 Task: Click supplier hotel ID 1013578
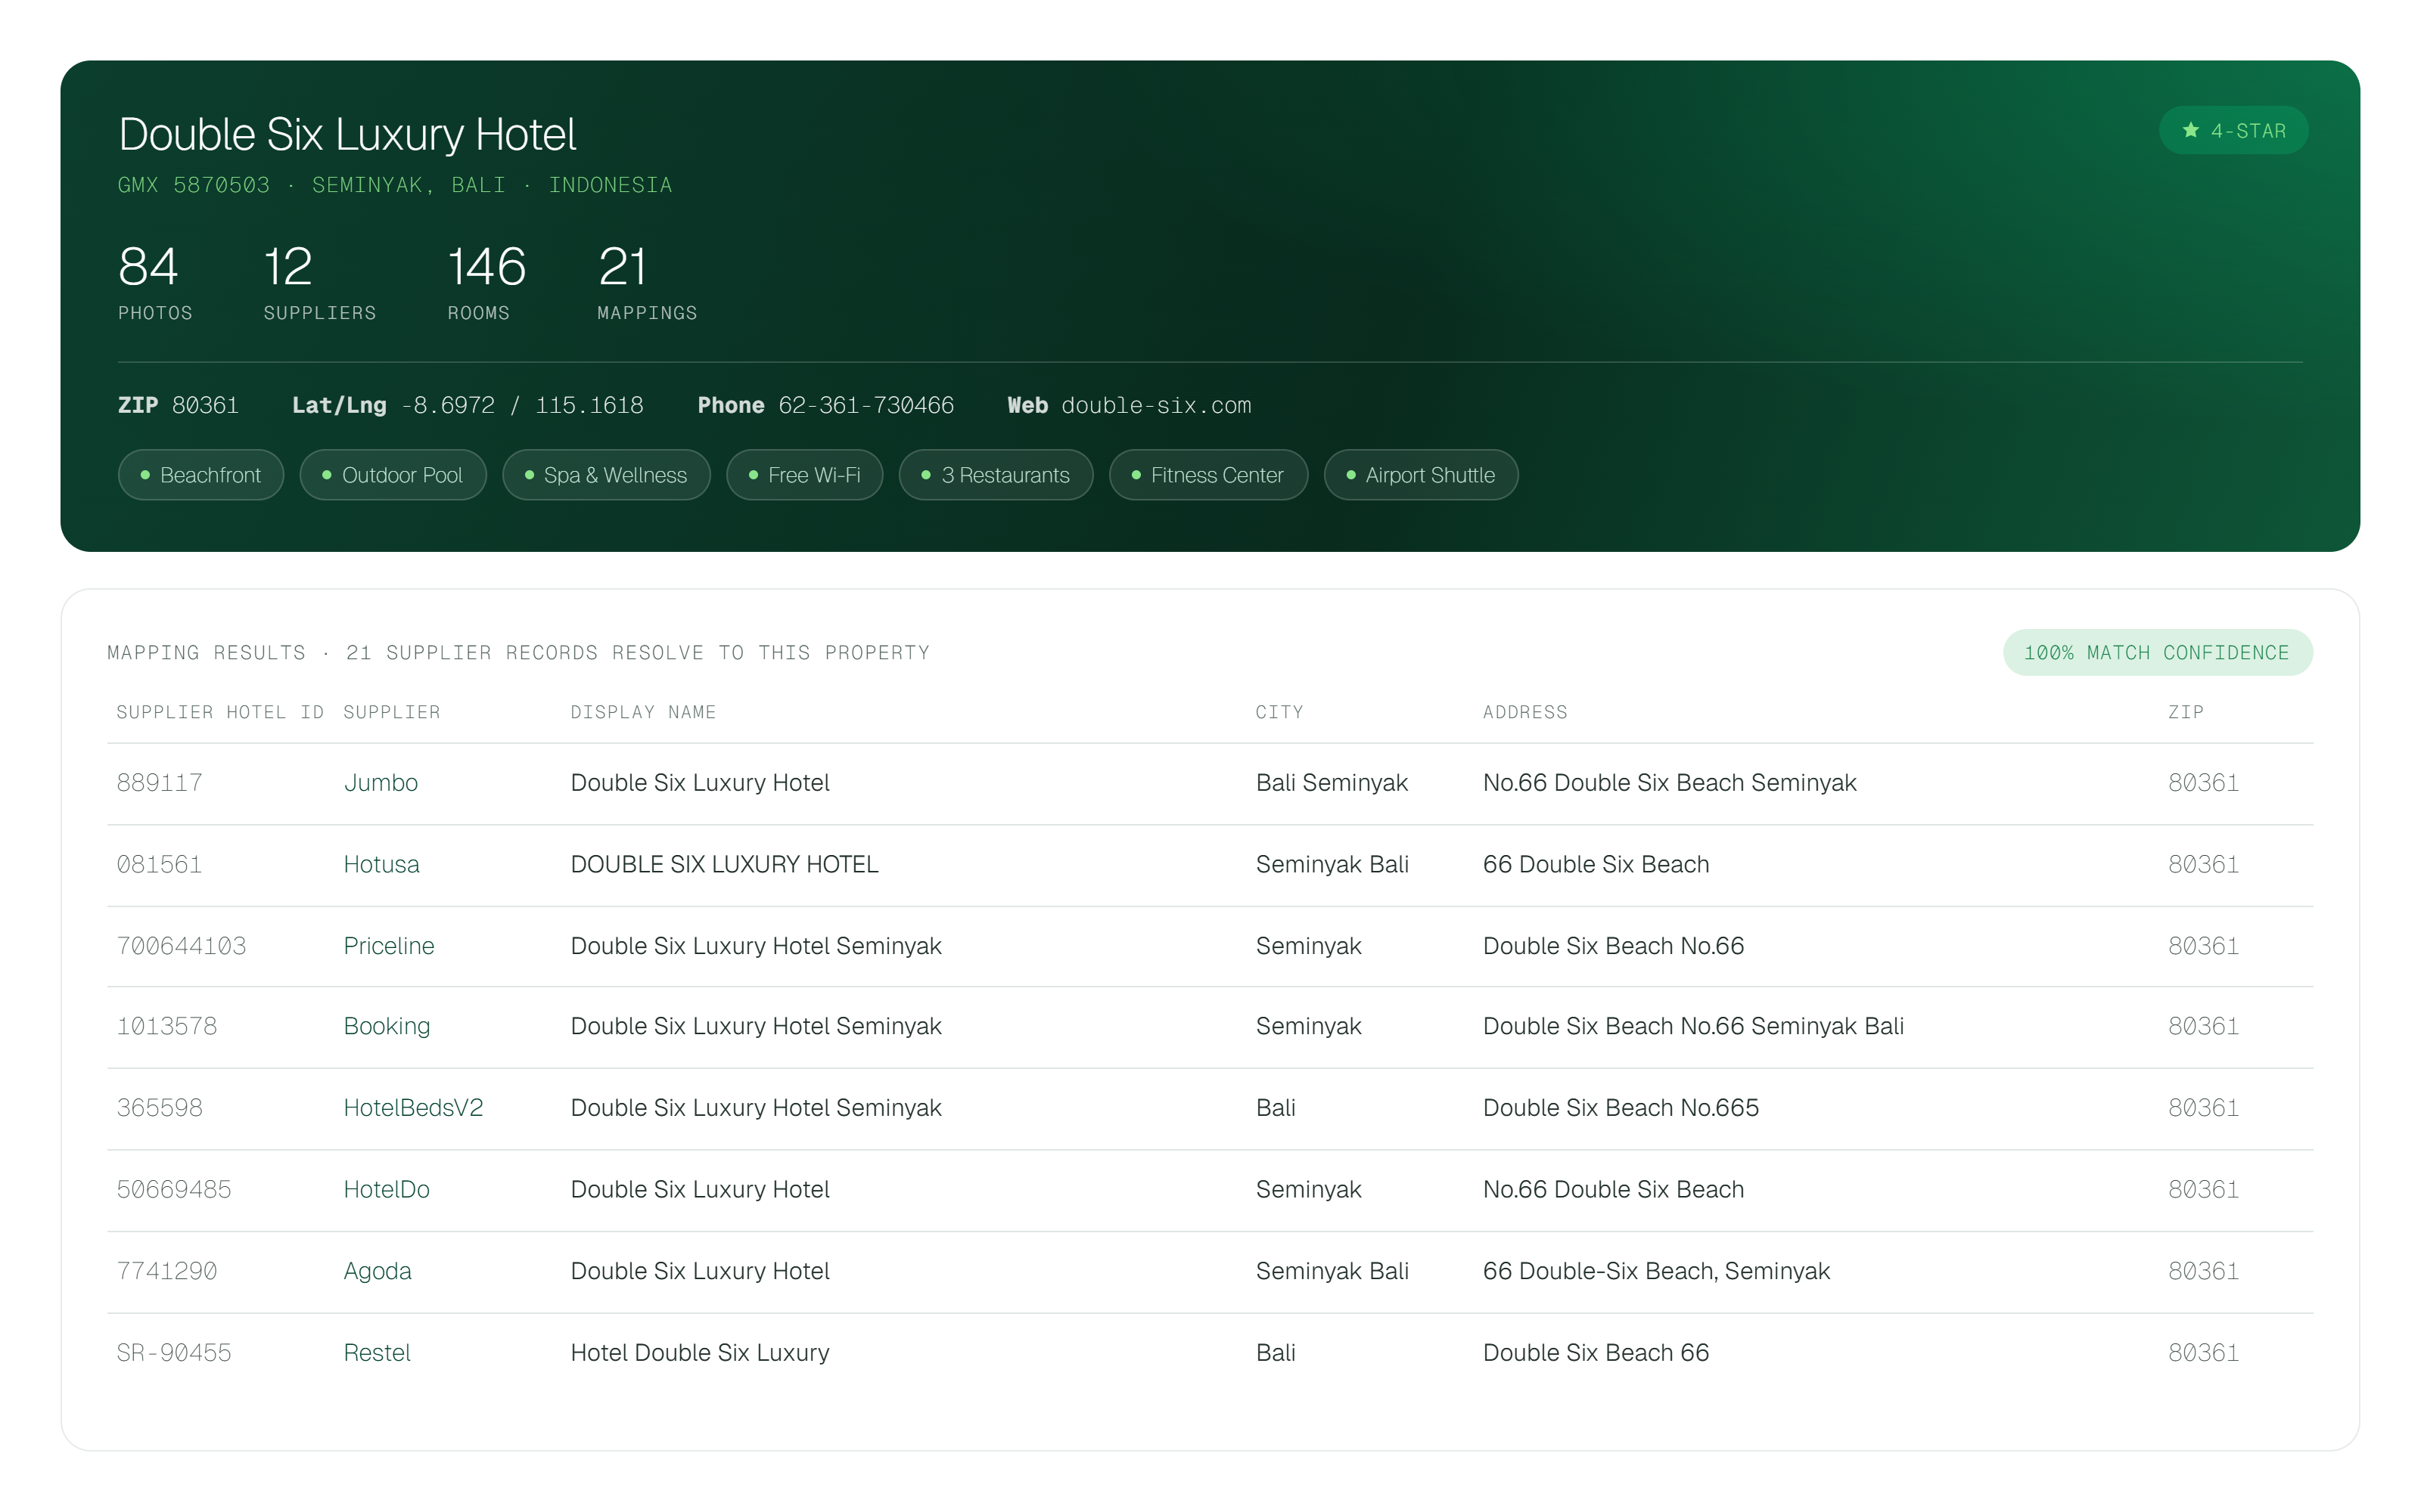coord(166,1027)
